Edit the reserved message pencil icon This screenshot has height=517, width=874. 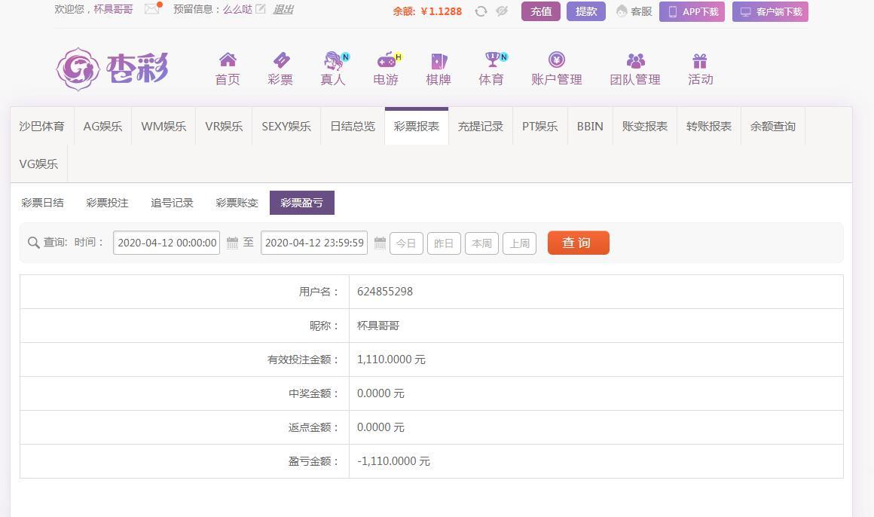[260, 9]
